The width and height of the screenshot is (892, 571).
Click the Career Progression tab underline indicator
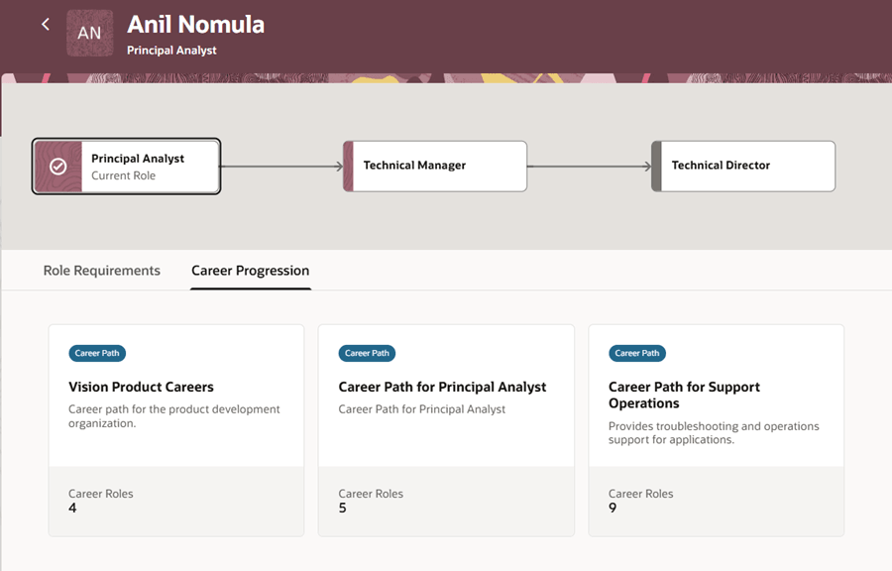coord(250,288)
